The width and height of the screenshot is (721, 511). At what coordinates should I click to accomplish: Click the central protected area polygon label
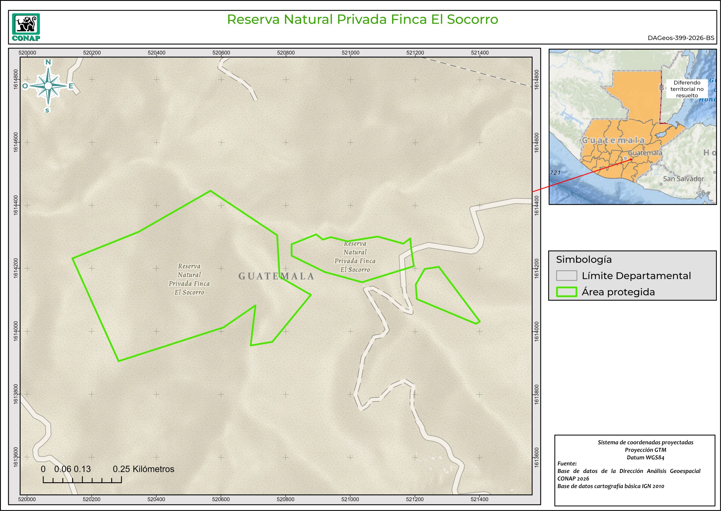pos(355,256)
